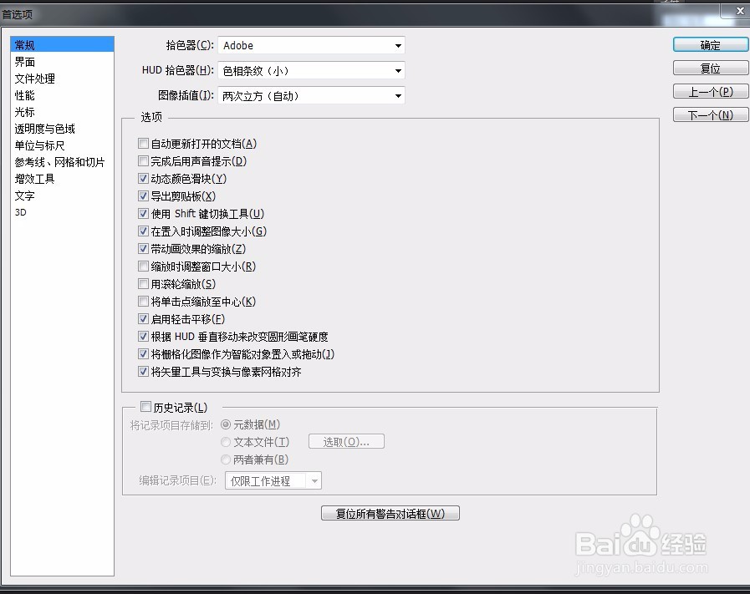Open the 图像插值 dropdown list

[x=311, y=96]
